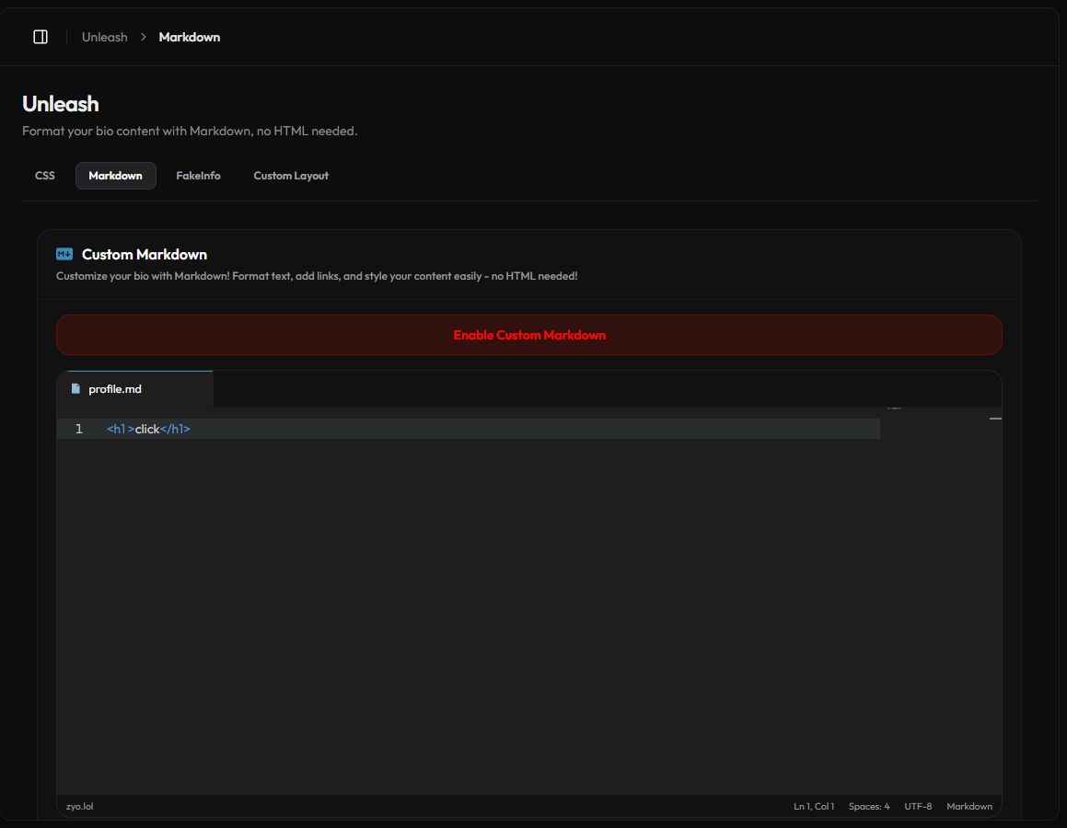Click the UTF-8 encoding status entry

pyautogui.click(x=918, y=806)
